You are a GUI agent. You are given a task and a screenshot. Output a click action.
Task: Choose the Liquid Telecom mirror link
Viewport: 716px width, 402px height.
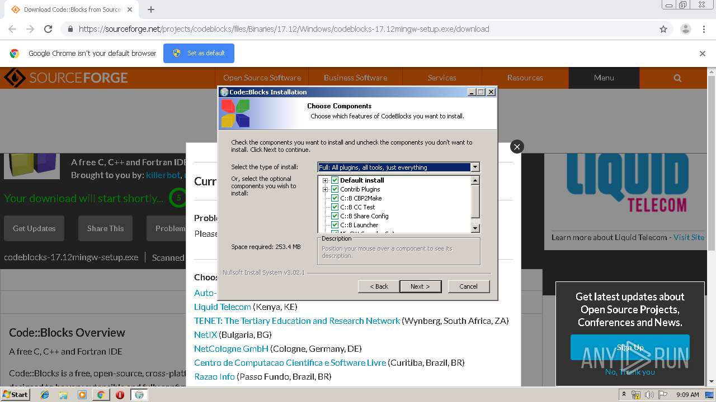(223, 307)
